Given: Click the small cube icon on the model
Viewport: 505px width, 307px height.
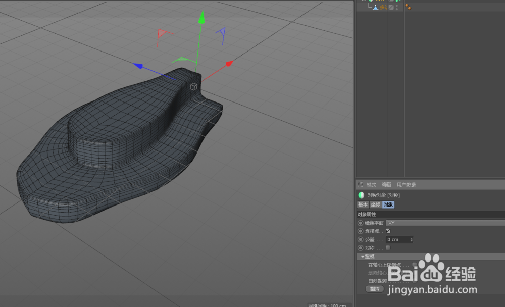Looking at the screenshot, I should 193,86.
